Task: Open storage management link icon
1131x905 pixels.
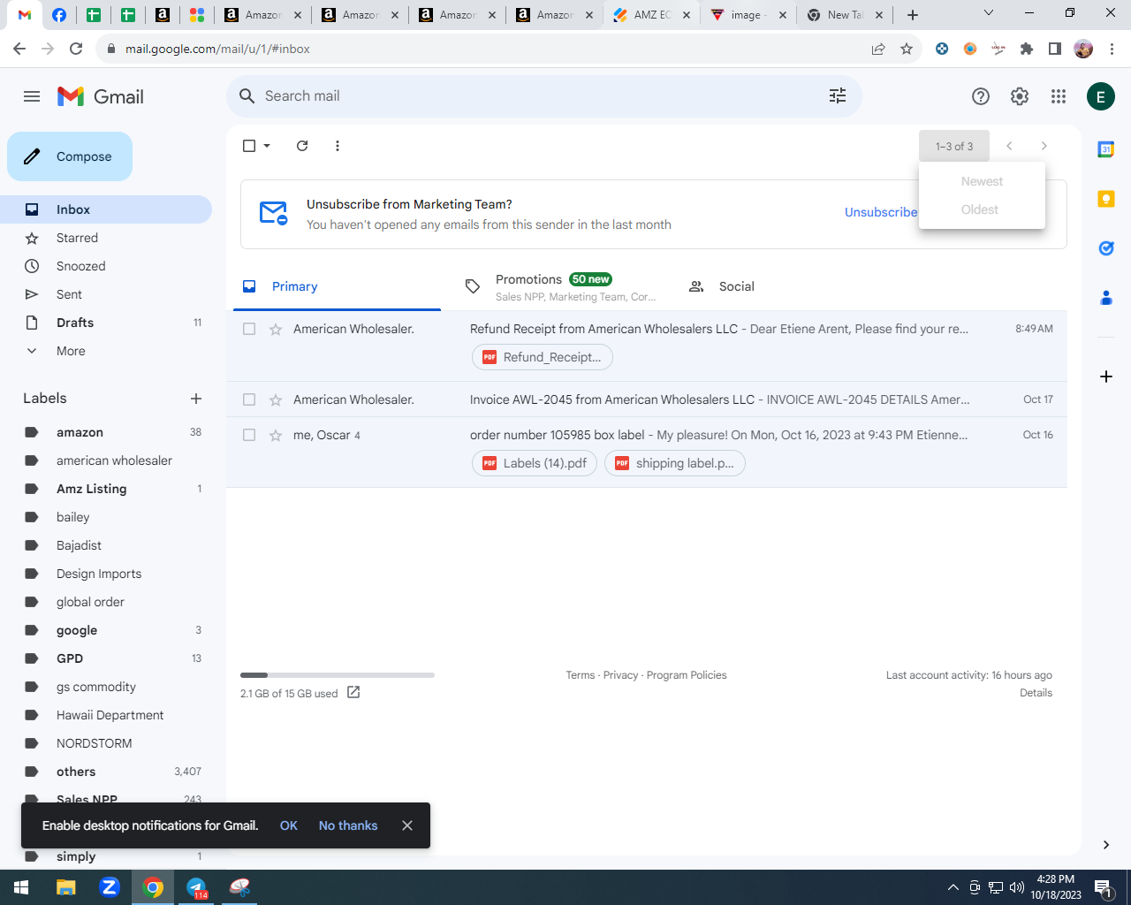Action: (x=353, y=692)
